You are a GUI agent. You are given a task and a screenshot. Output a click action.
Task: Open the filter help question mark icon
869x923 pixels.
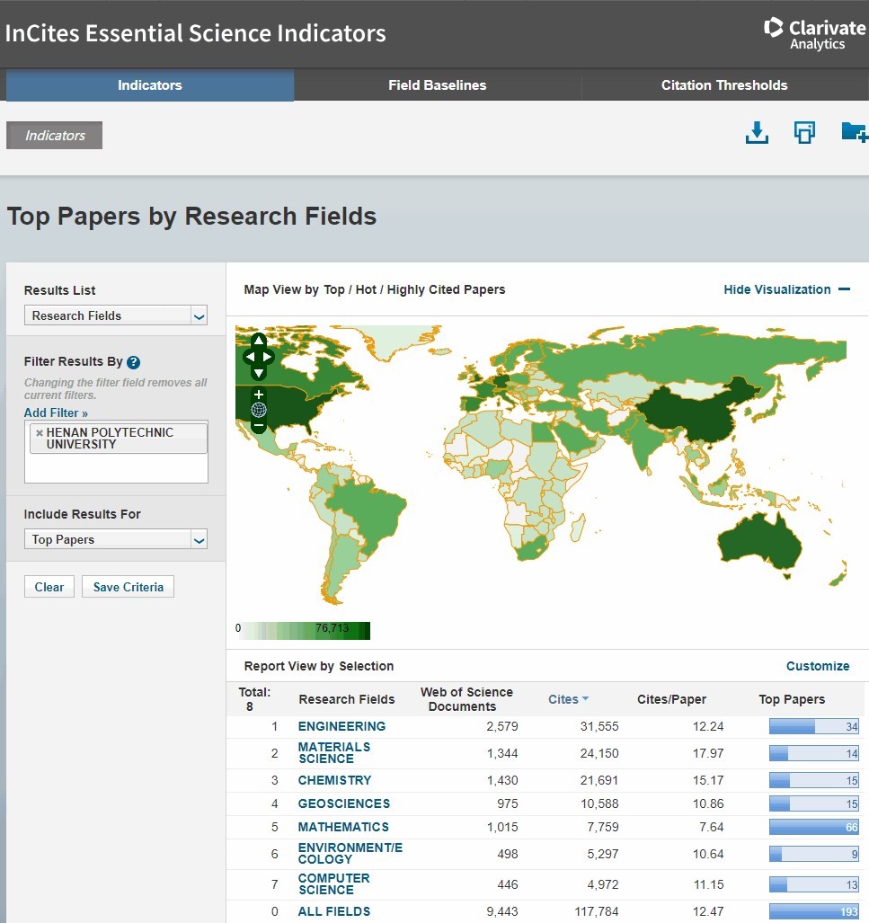(133, 362)
